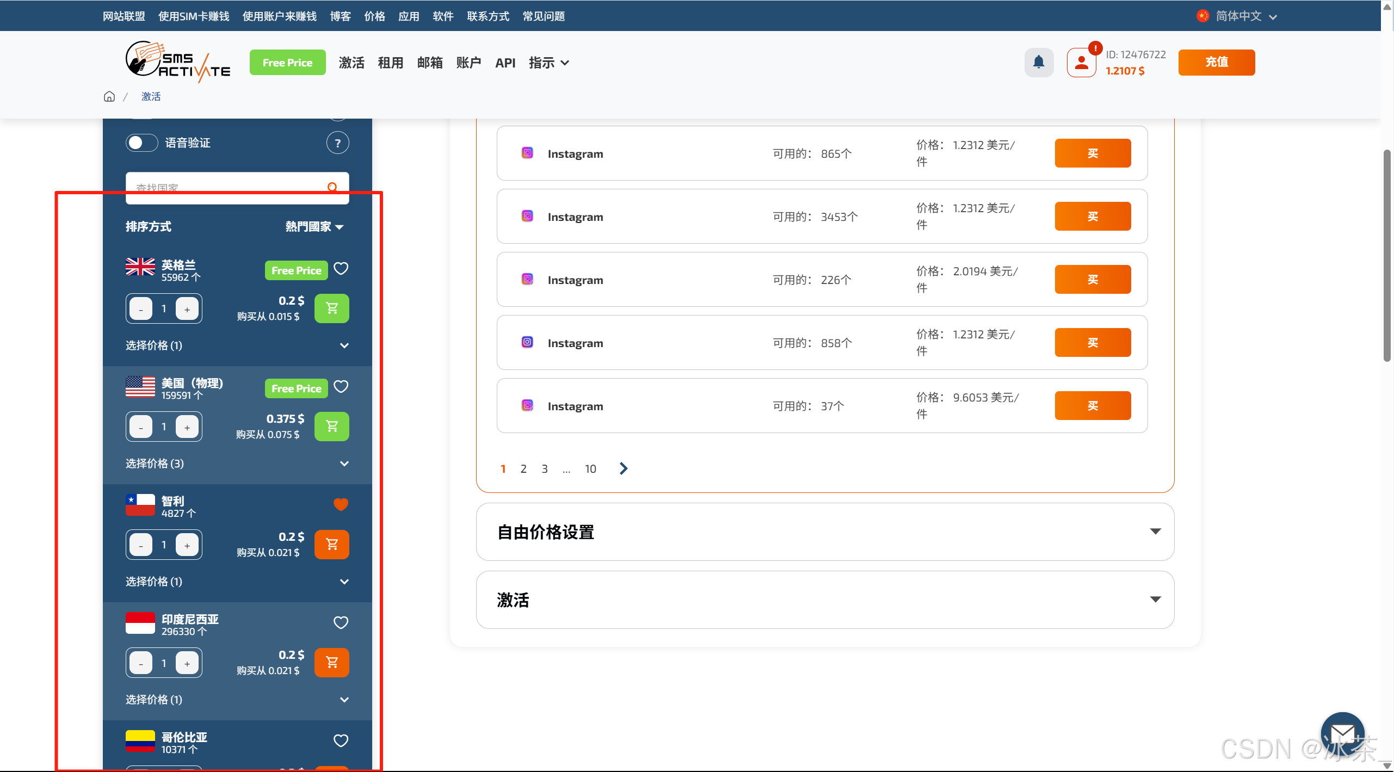Click the notification bell icon
Screen dimensions: 1394x772
[x=1038, y=63]
